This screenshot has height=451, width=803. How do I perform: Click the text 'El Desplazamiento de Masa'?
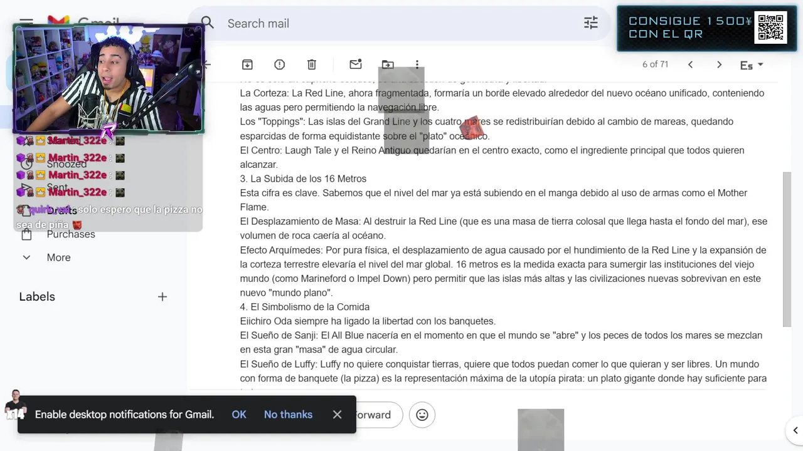click(x=300, y=222)
